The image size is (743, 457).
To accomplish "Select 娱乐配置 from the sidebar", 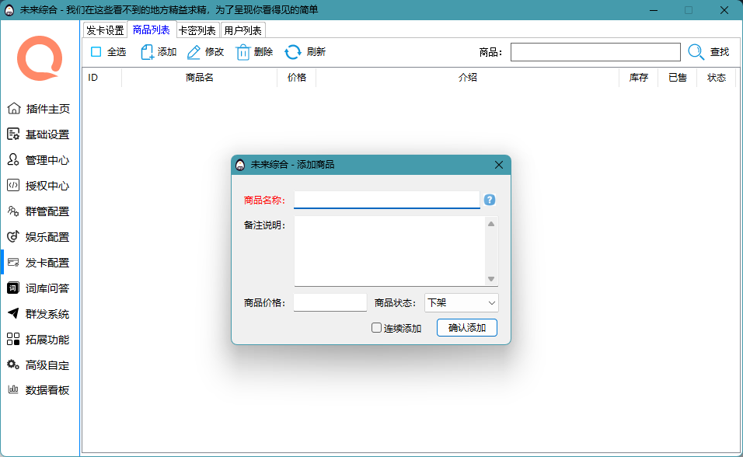I will (x=39, y=236).
